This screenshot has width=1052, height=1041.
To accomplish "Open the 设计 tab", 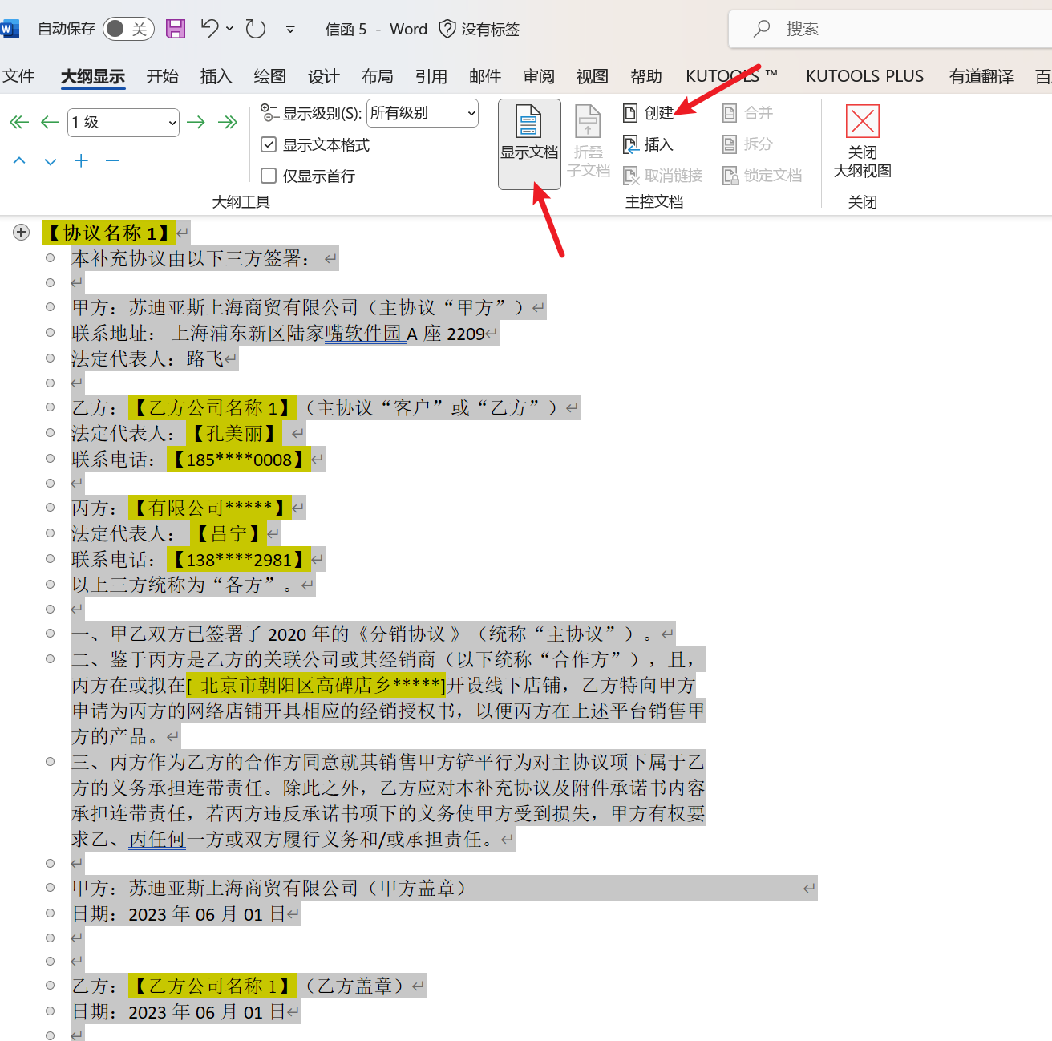I will pyautogui.click(x=323, y=76).
